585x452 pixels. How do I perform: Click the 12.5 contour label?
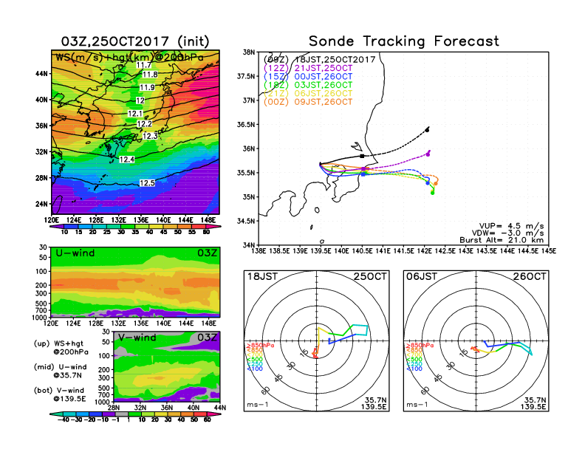[x=147, y=183]
